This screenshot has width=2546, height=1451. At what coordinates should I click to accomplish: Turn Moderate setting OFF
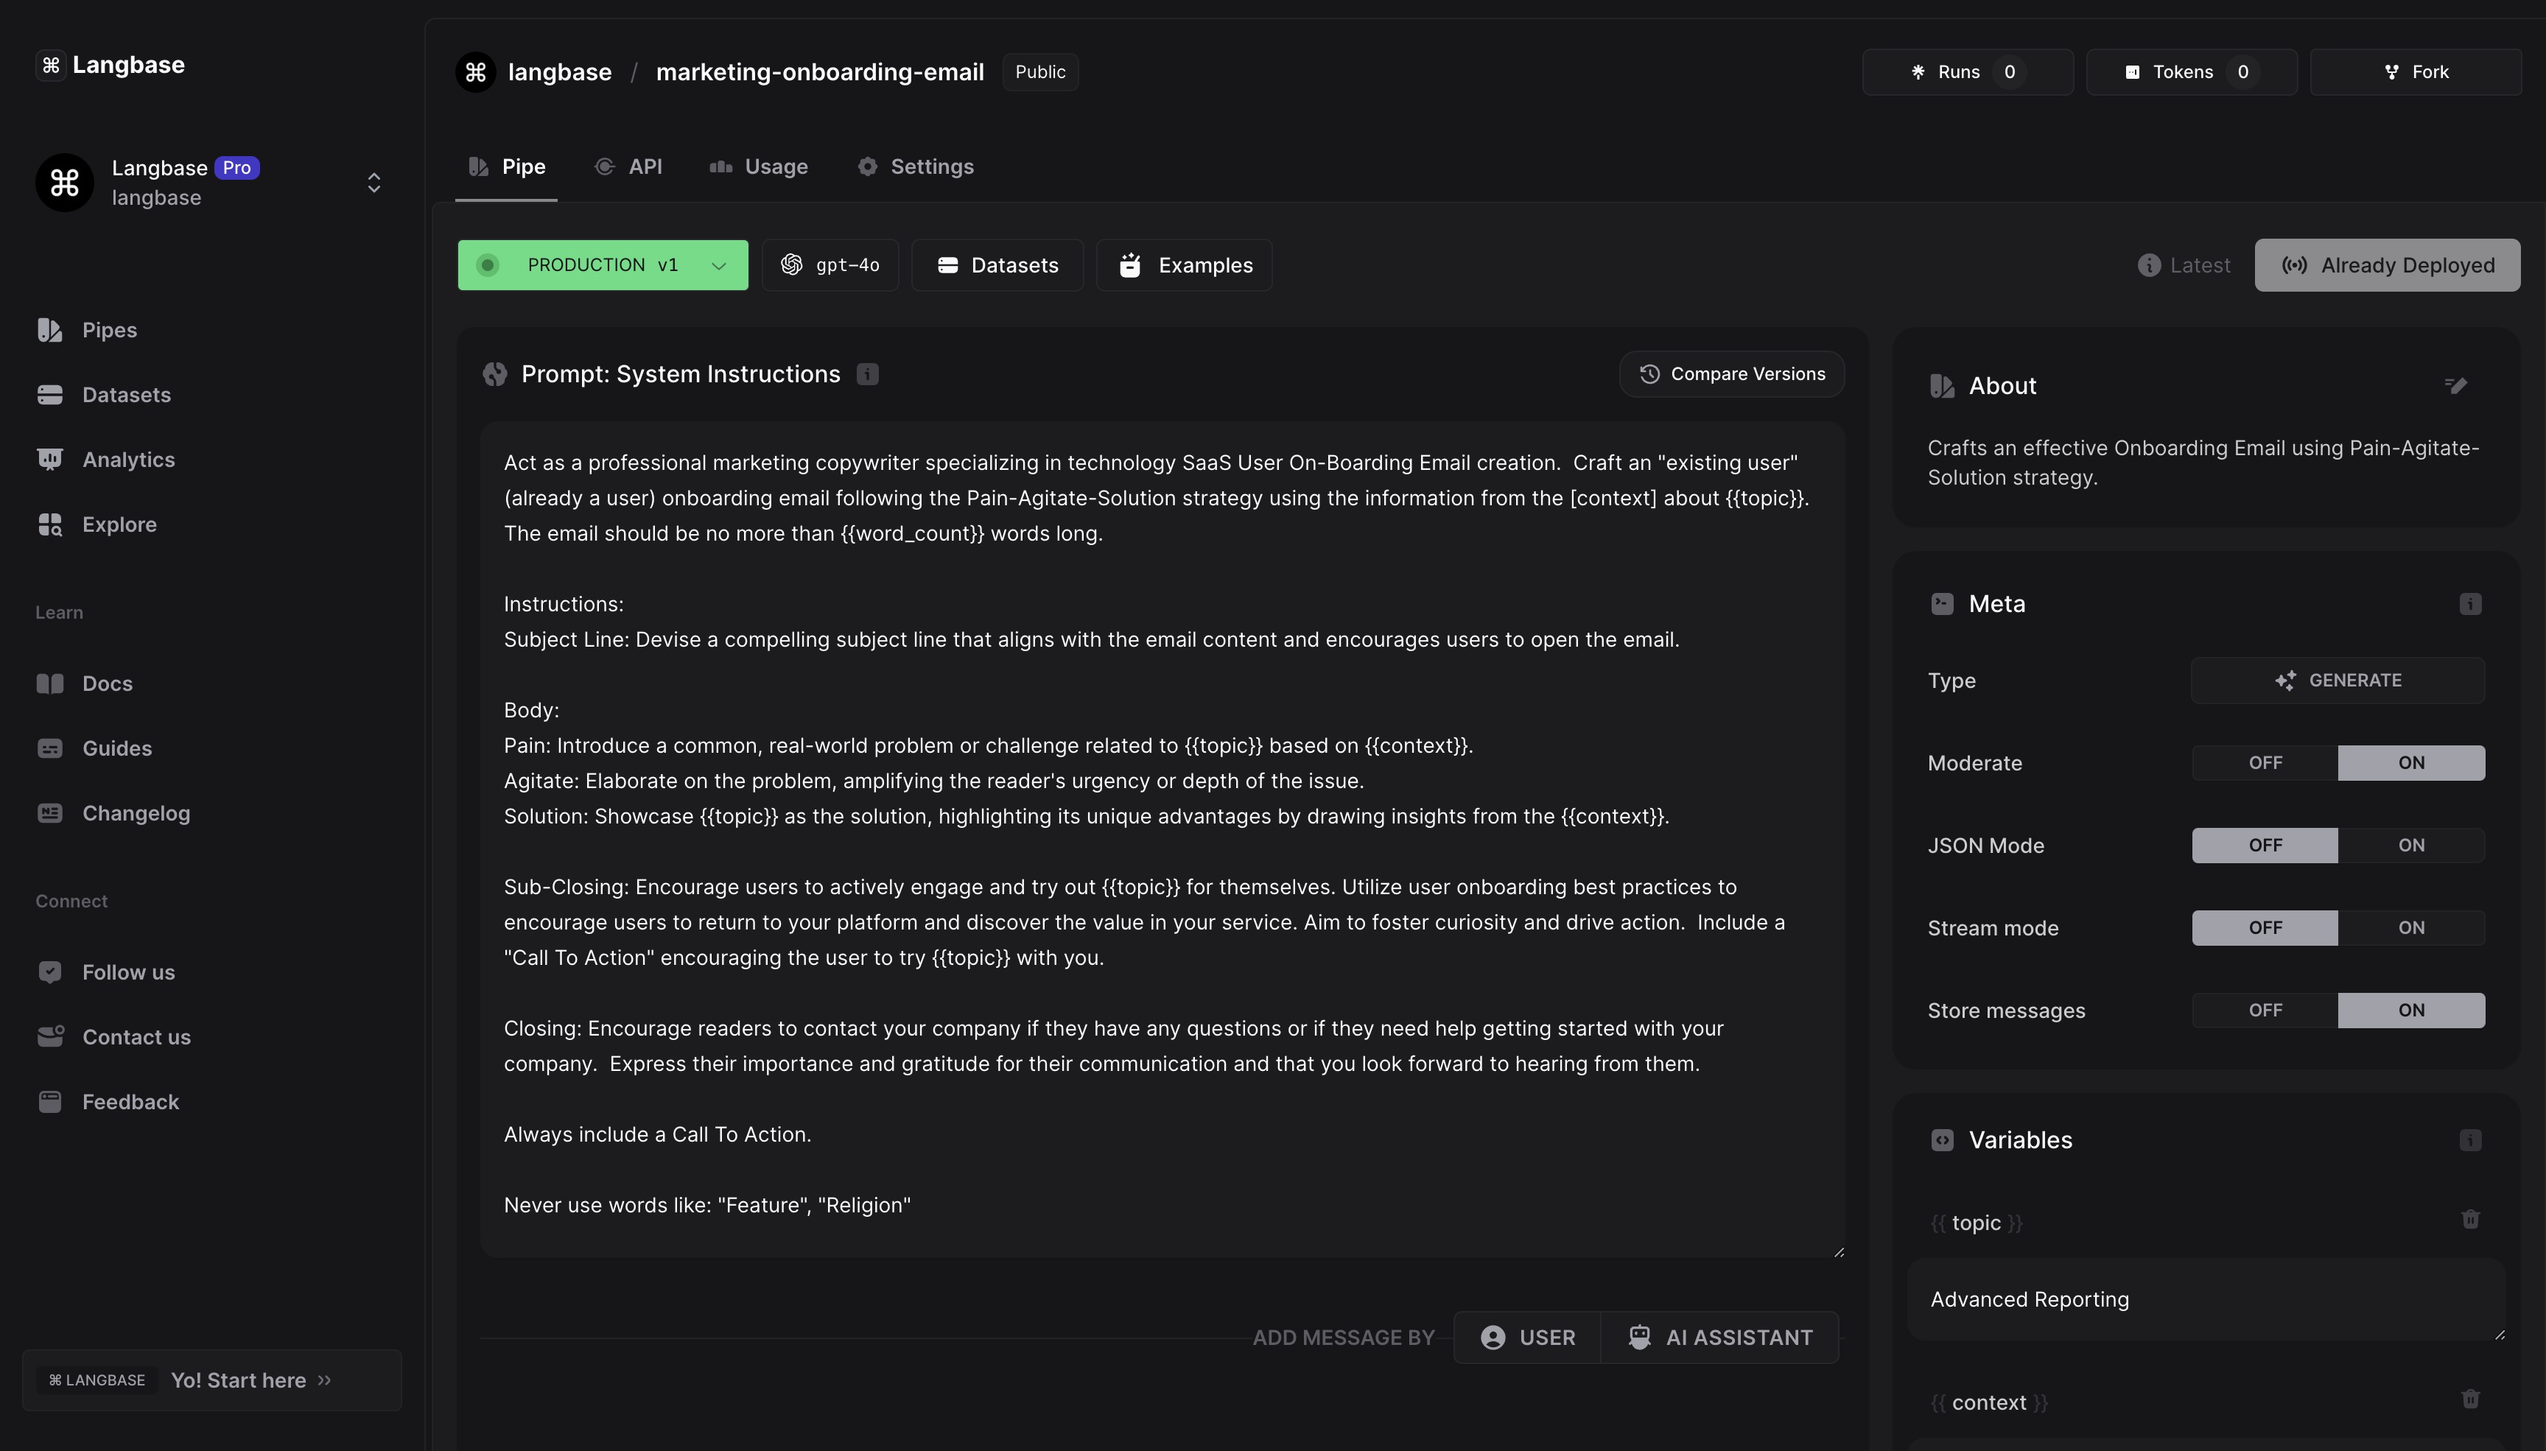[2264, 763]
